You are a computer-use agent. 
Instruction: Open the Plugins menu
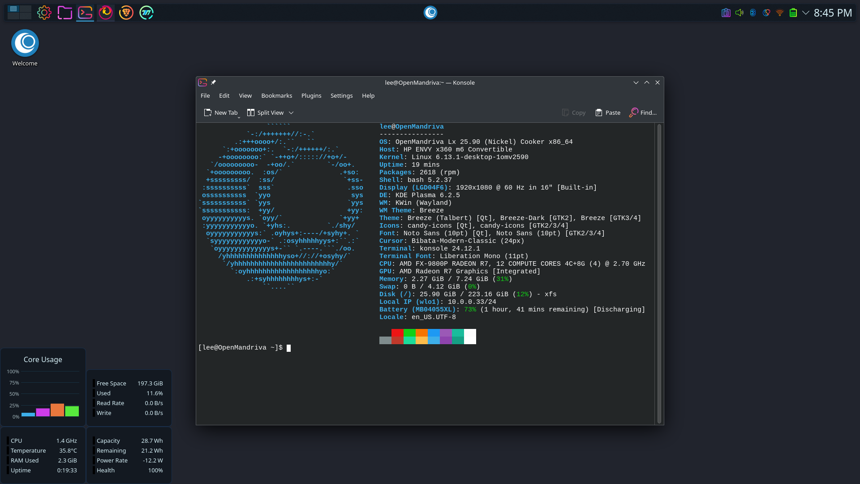pyautogui.click(x=311, y=95)
